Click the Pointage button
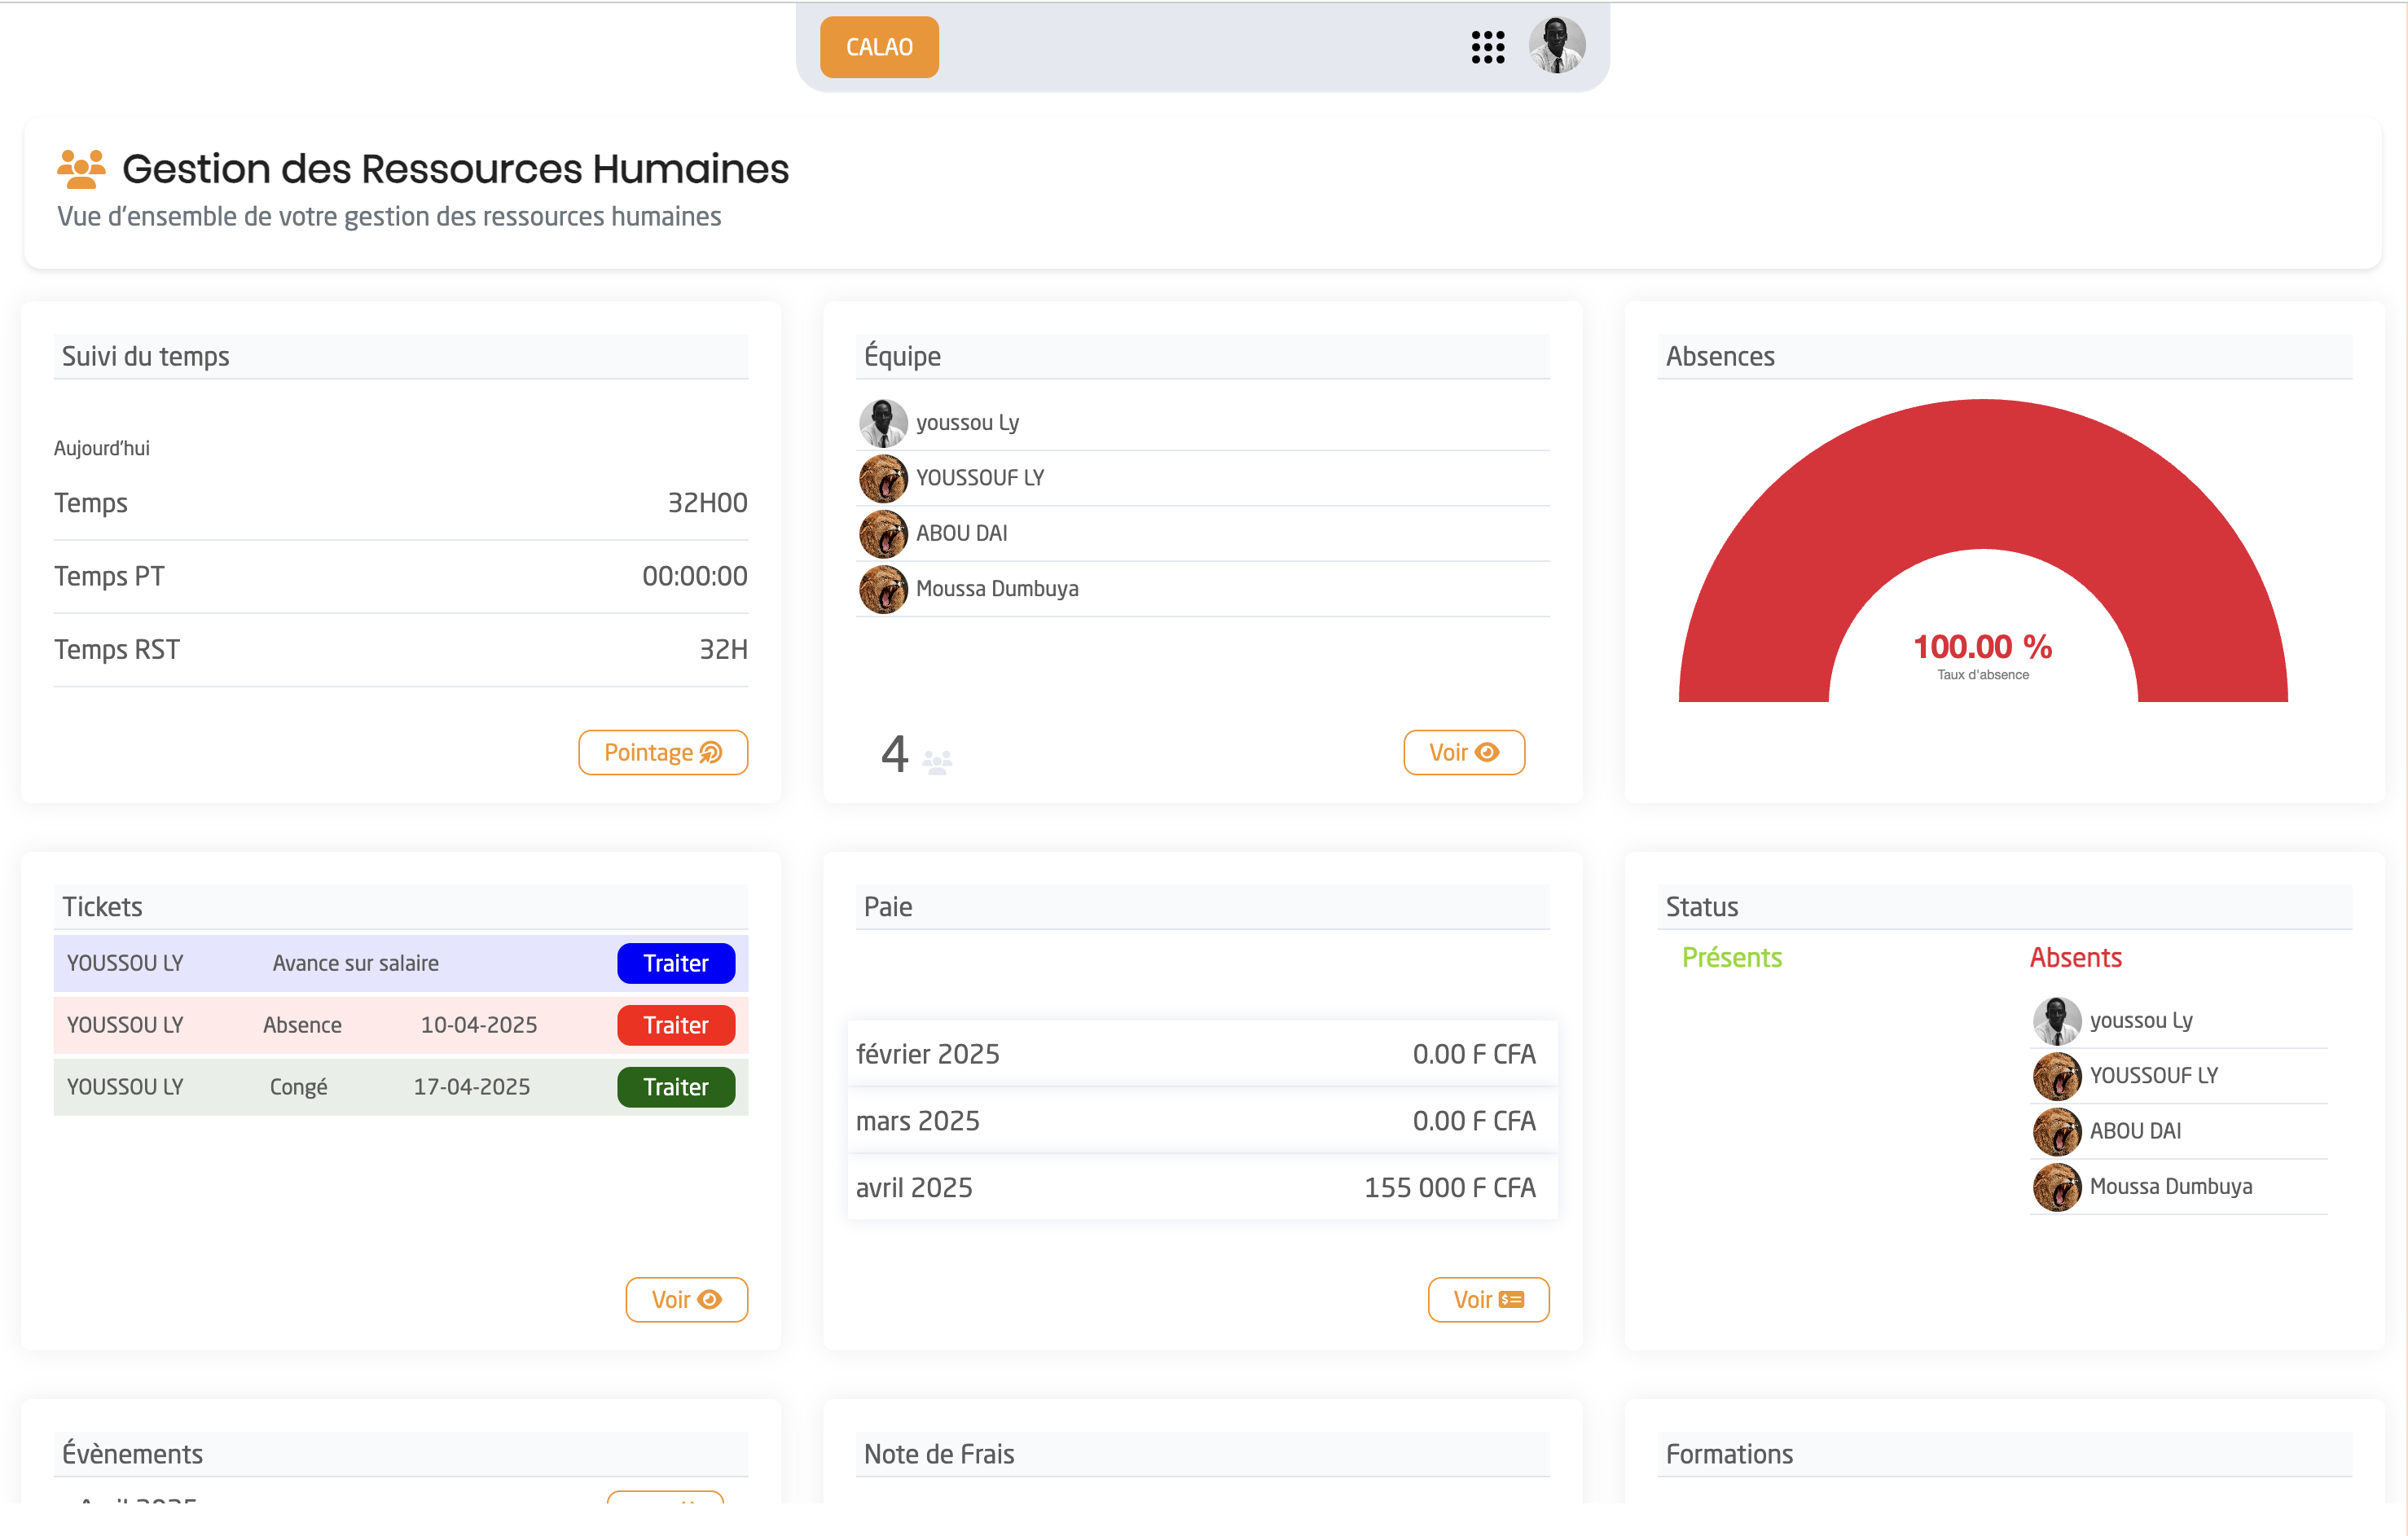 pyautogui.click(x=663, y=752)
